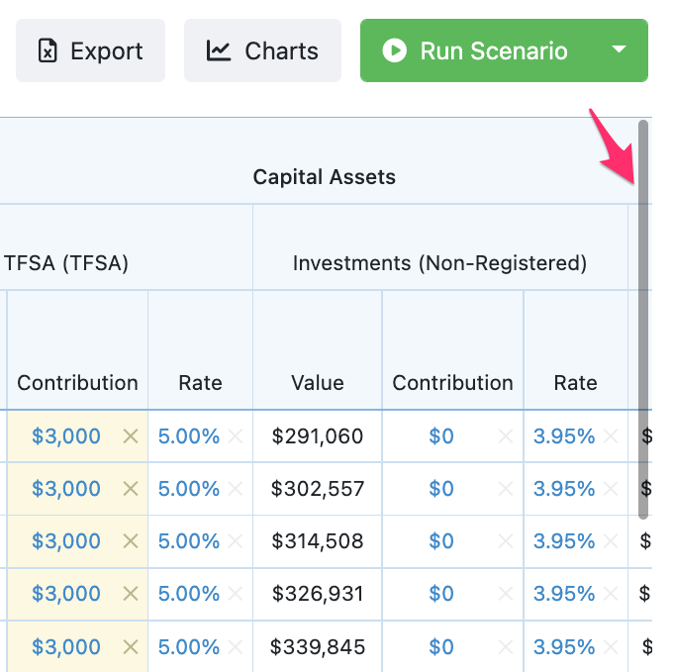Click the Charts line-graph icon
This screenshot has height=672, width=673.
[219, 51]
